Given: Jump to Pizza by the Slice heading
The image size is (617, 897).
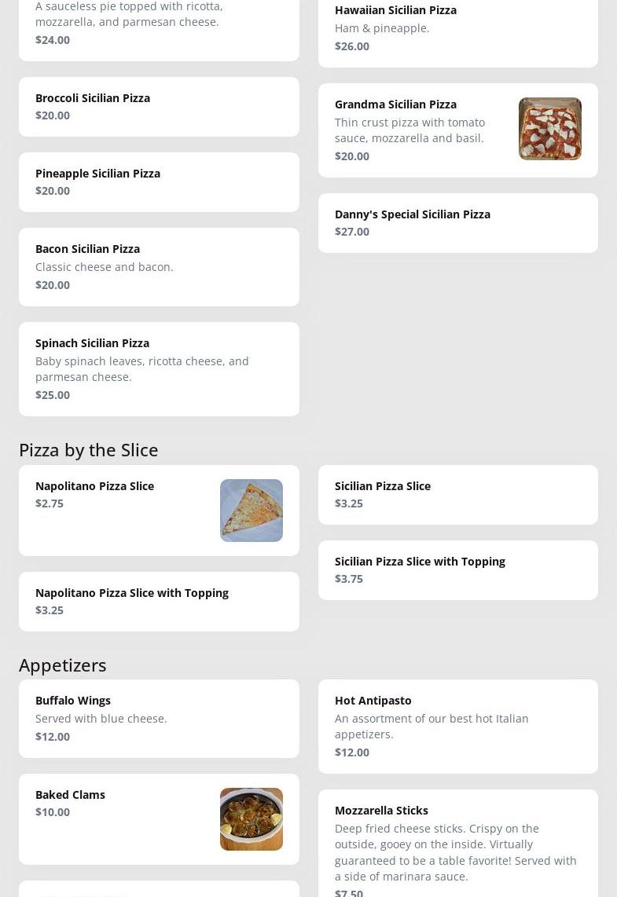Looking at the screenshot, I should click(88, 450).
